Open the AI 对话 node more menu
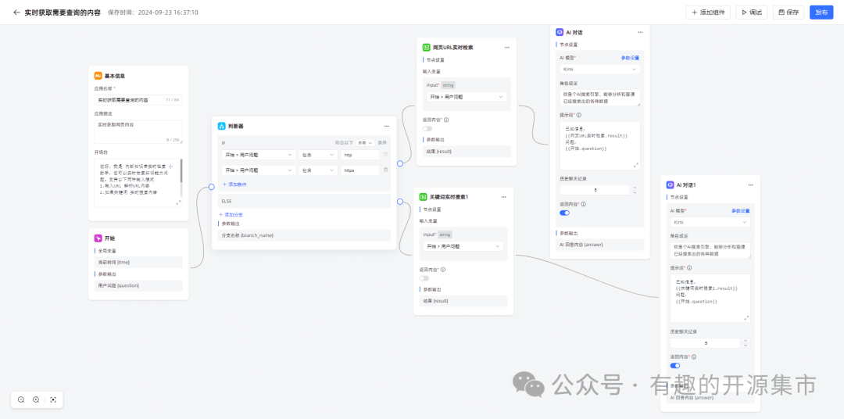 coord(640,32)
